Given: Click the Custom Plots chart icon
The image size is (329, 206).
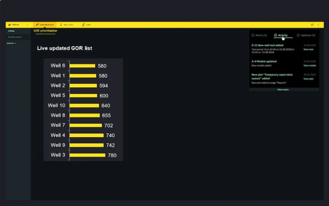Looking at the screenshot, I should [38, 25].
